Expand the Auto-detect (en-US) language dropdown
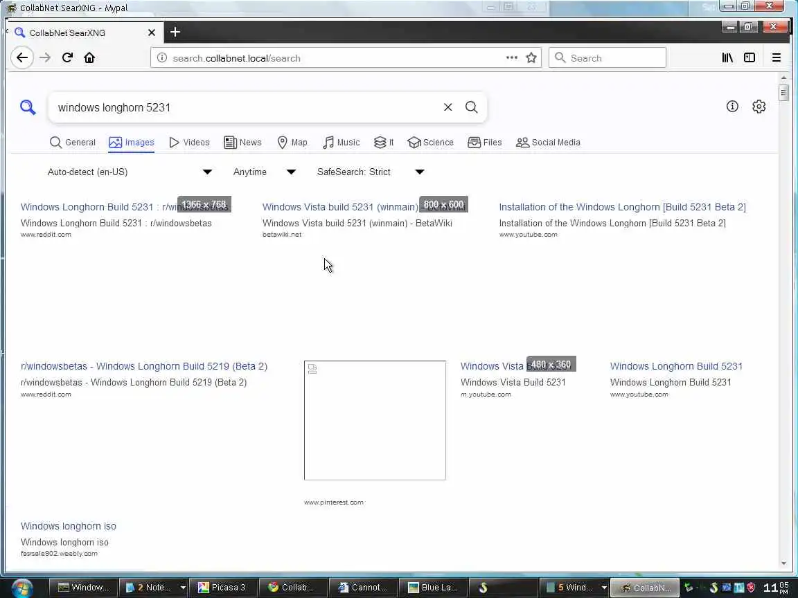This screenshot has width=798, height=598. tap(130, 172)
